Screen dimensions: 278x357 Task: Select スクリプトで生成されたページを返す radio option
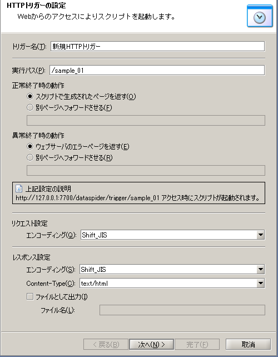(x=30, y=96)
